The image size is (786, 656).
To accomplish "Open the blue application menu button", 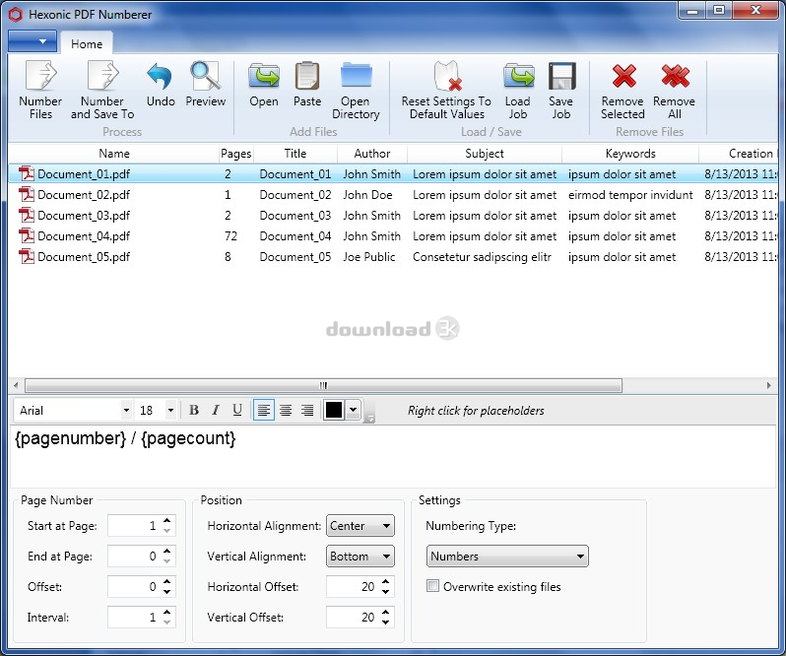I will [x=33, y=41].
